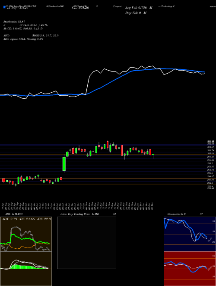
Task: Open the blue Stochastics chart panel
Action: [x=190, y=234]
